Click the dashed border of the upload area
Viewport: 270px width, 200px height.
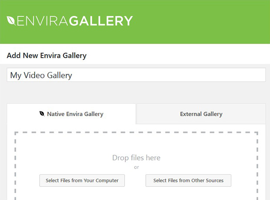coord(136,132)
